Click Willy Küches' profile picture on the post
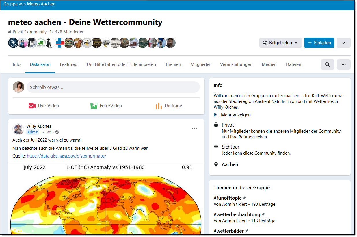The height and width of the screenshot is (237, 357). [18, 129]
